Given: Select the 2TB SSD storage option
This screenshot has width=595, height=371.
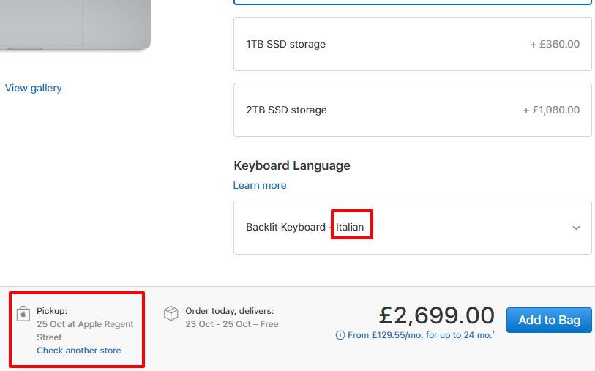Looking at the screenshot, I should [x=413, y=110].
